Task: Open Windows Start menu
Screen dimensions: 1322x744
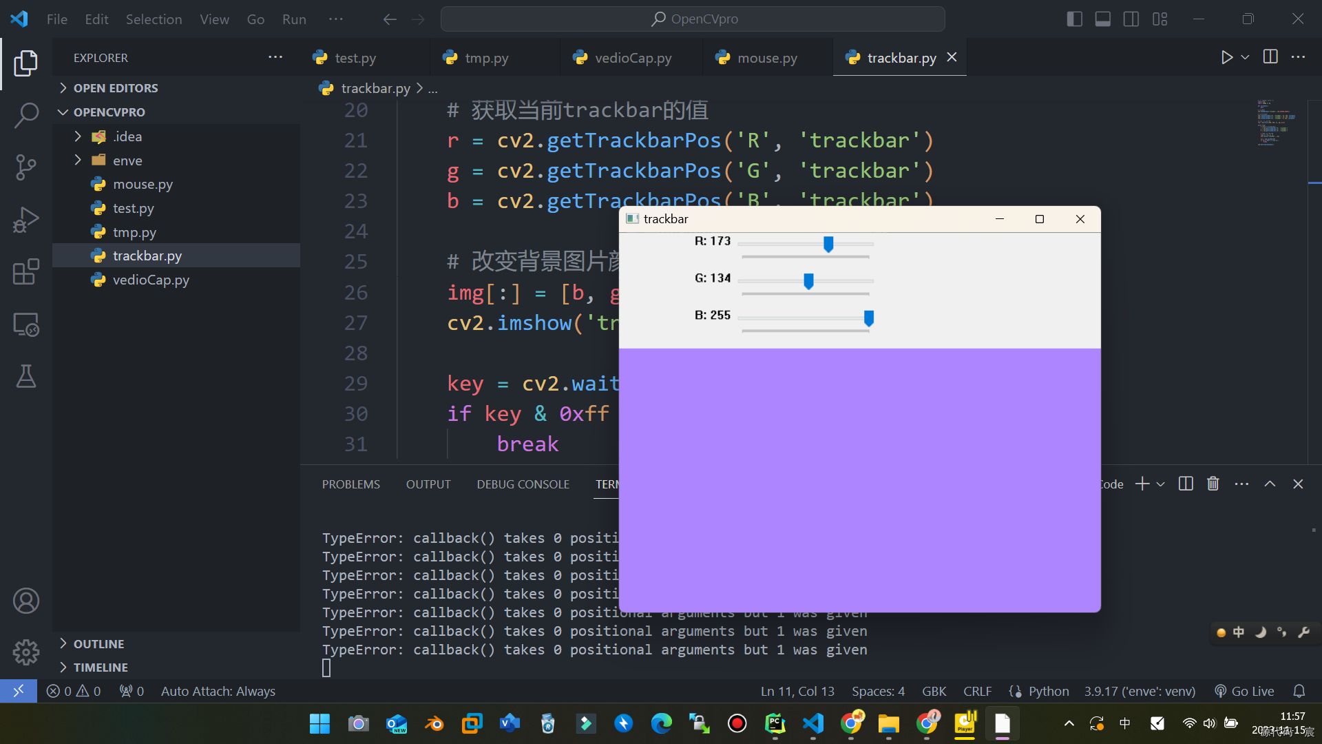Action: 319,723
